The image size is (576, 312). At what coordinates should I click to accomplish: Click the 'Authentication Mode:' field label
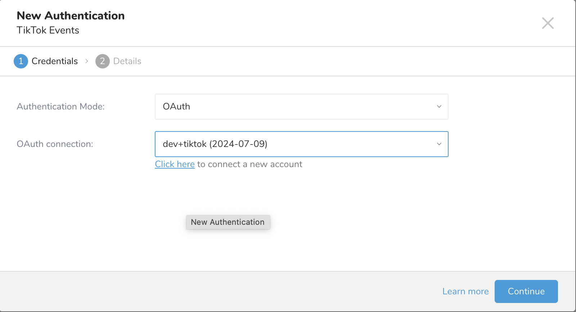click(x=60, y=107)
